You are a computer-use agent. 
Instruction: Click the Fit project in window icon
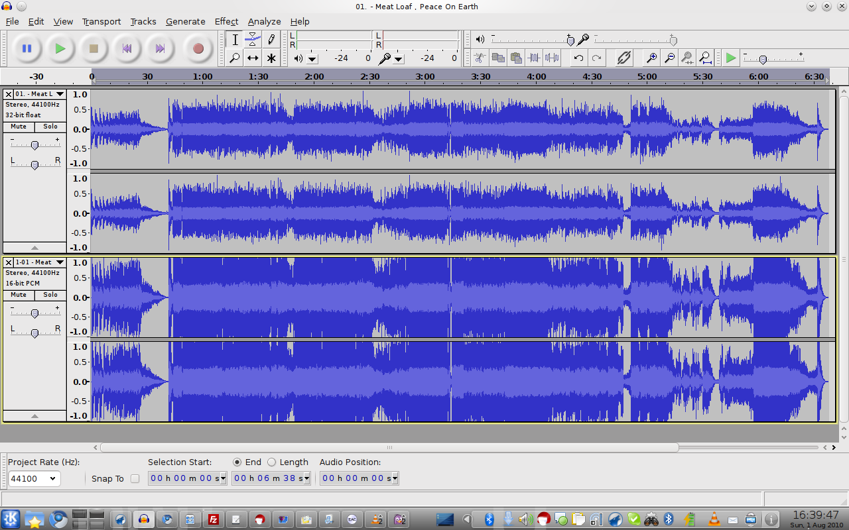click(705, 58)
